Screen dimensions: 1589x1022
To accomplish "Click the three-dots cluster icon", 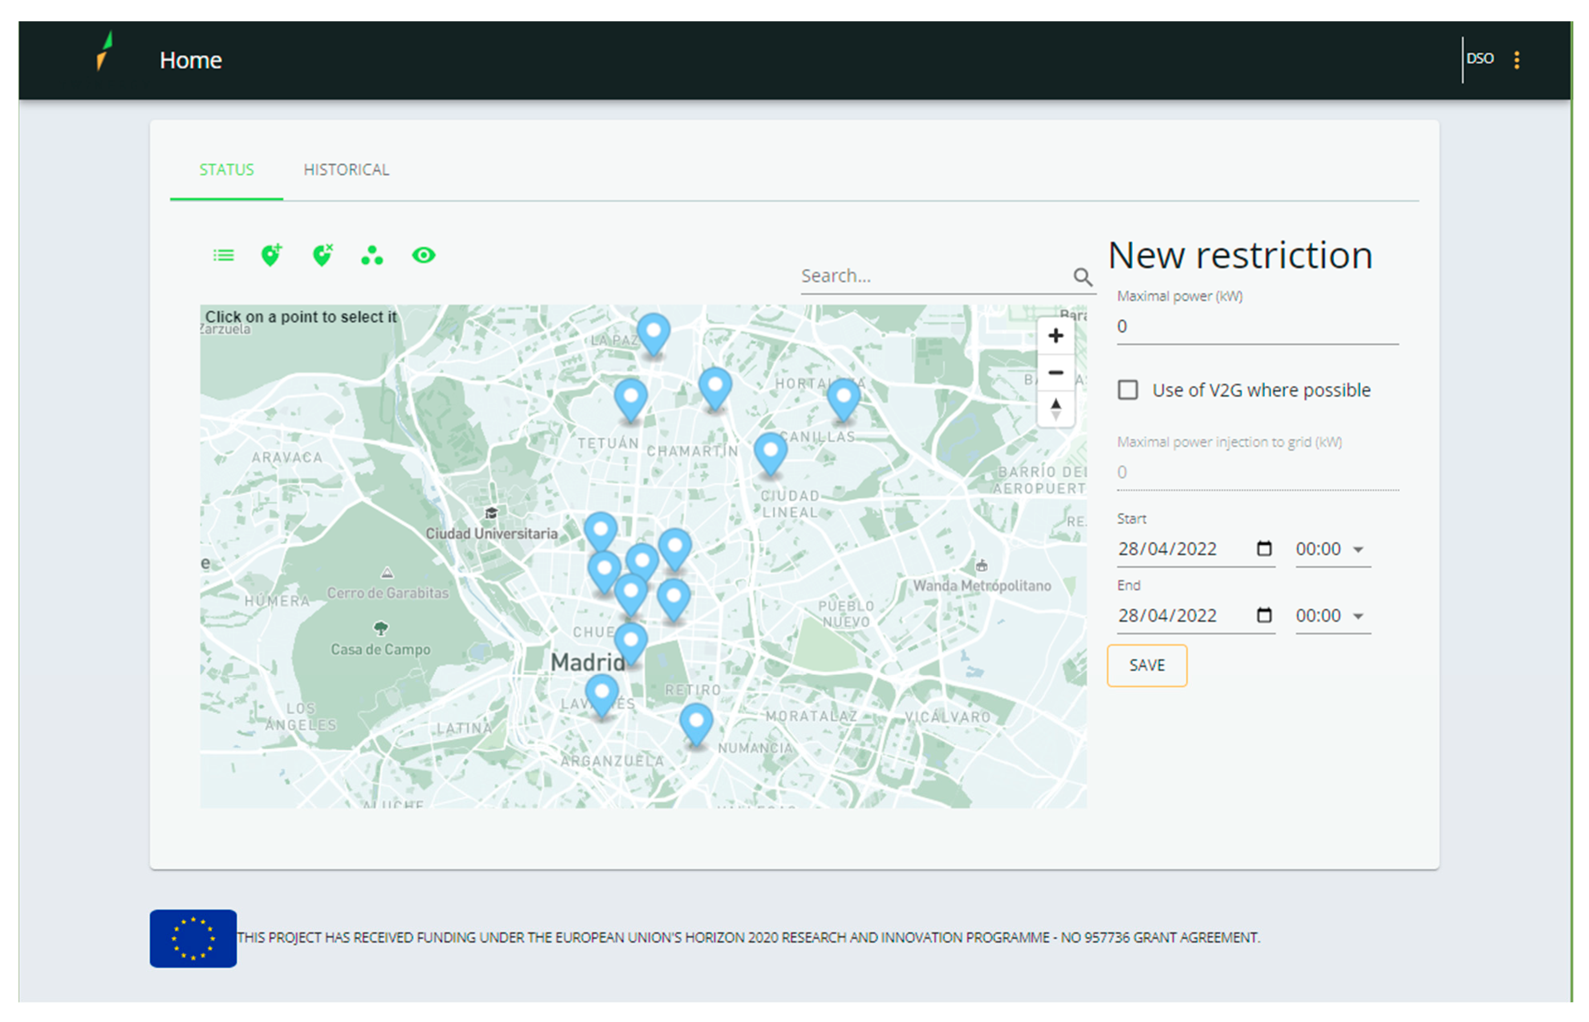I will click(372, 255).
